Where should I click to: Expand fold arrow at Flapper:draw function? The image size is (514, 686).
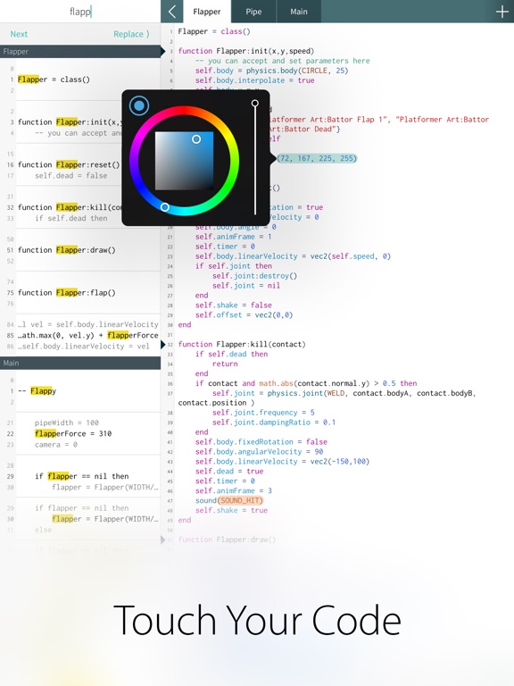coord(163,540)
